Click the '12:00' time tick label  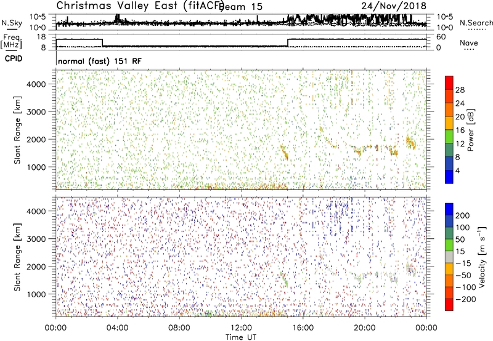tap(241, 328)
